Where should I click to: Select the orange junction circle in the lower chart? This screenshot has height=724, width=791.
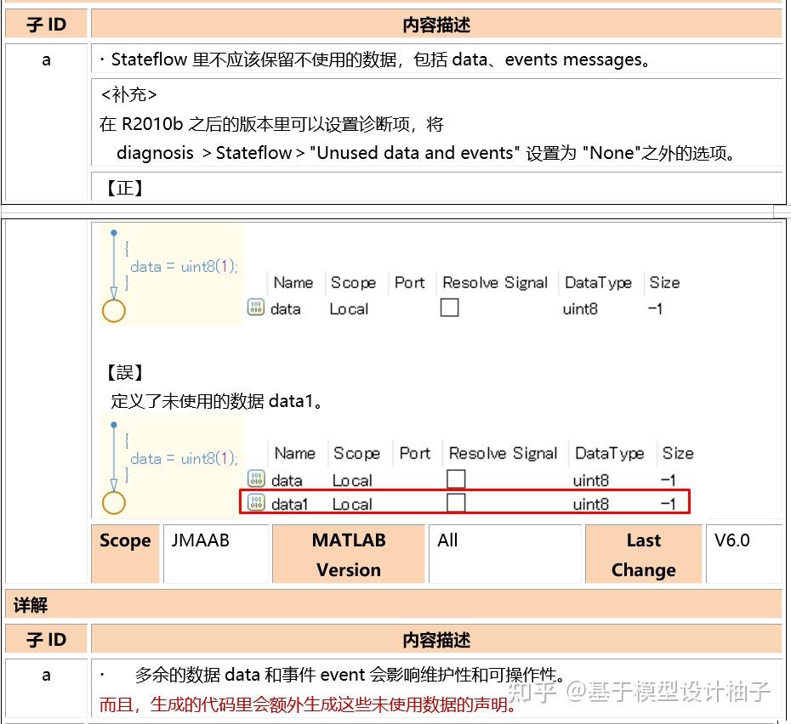(x=113, y=502)
